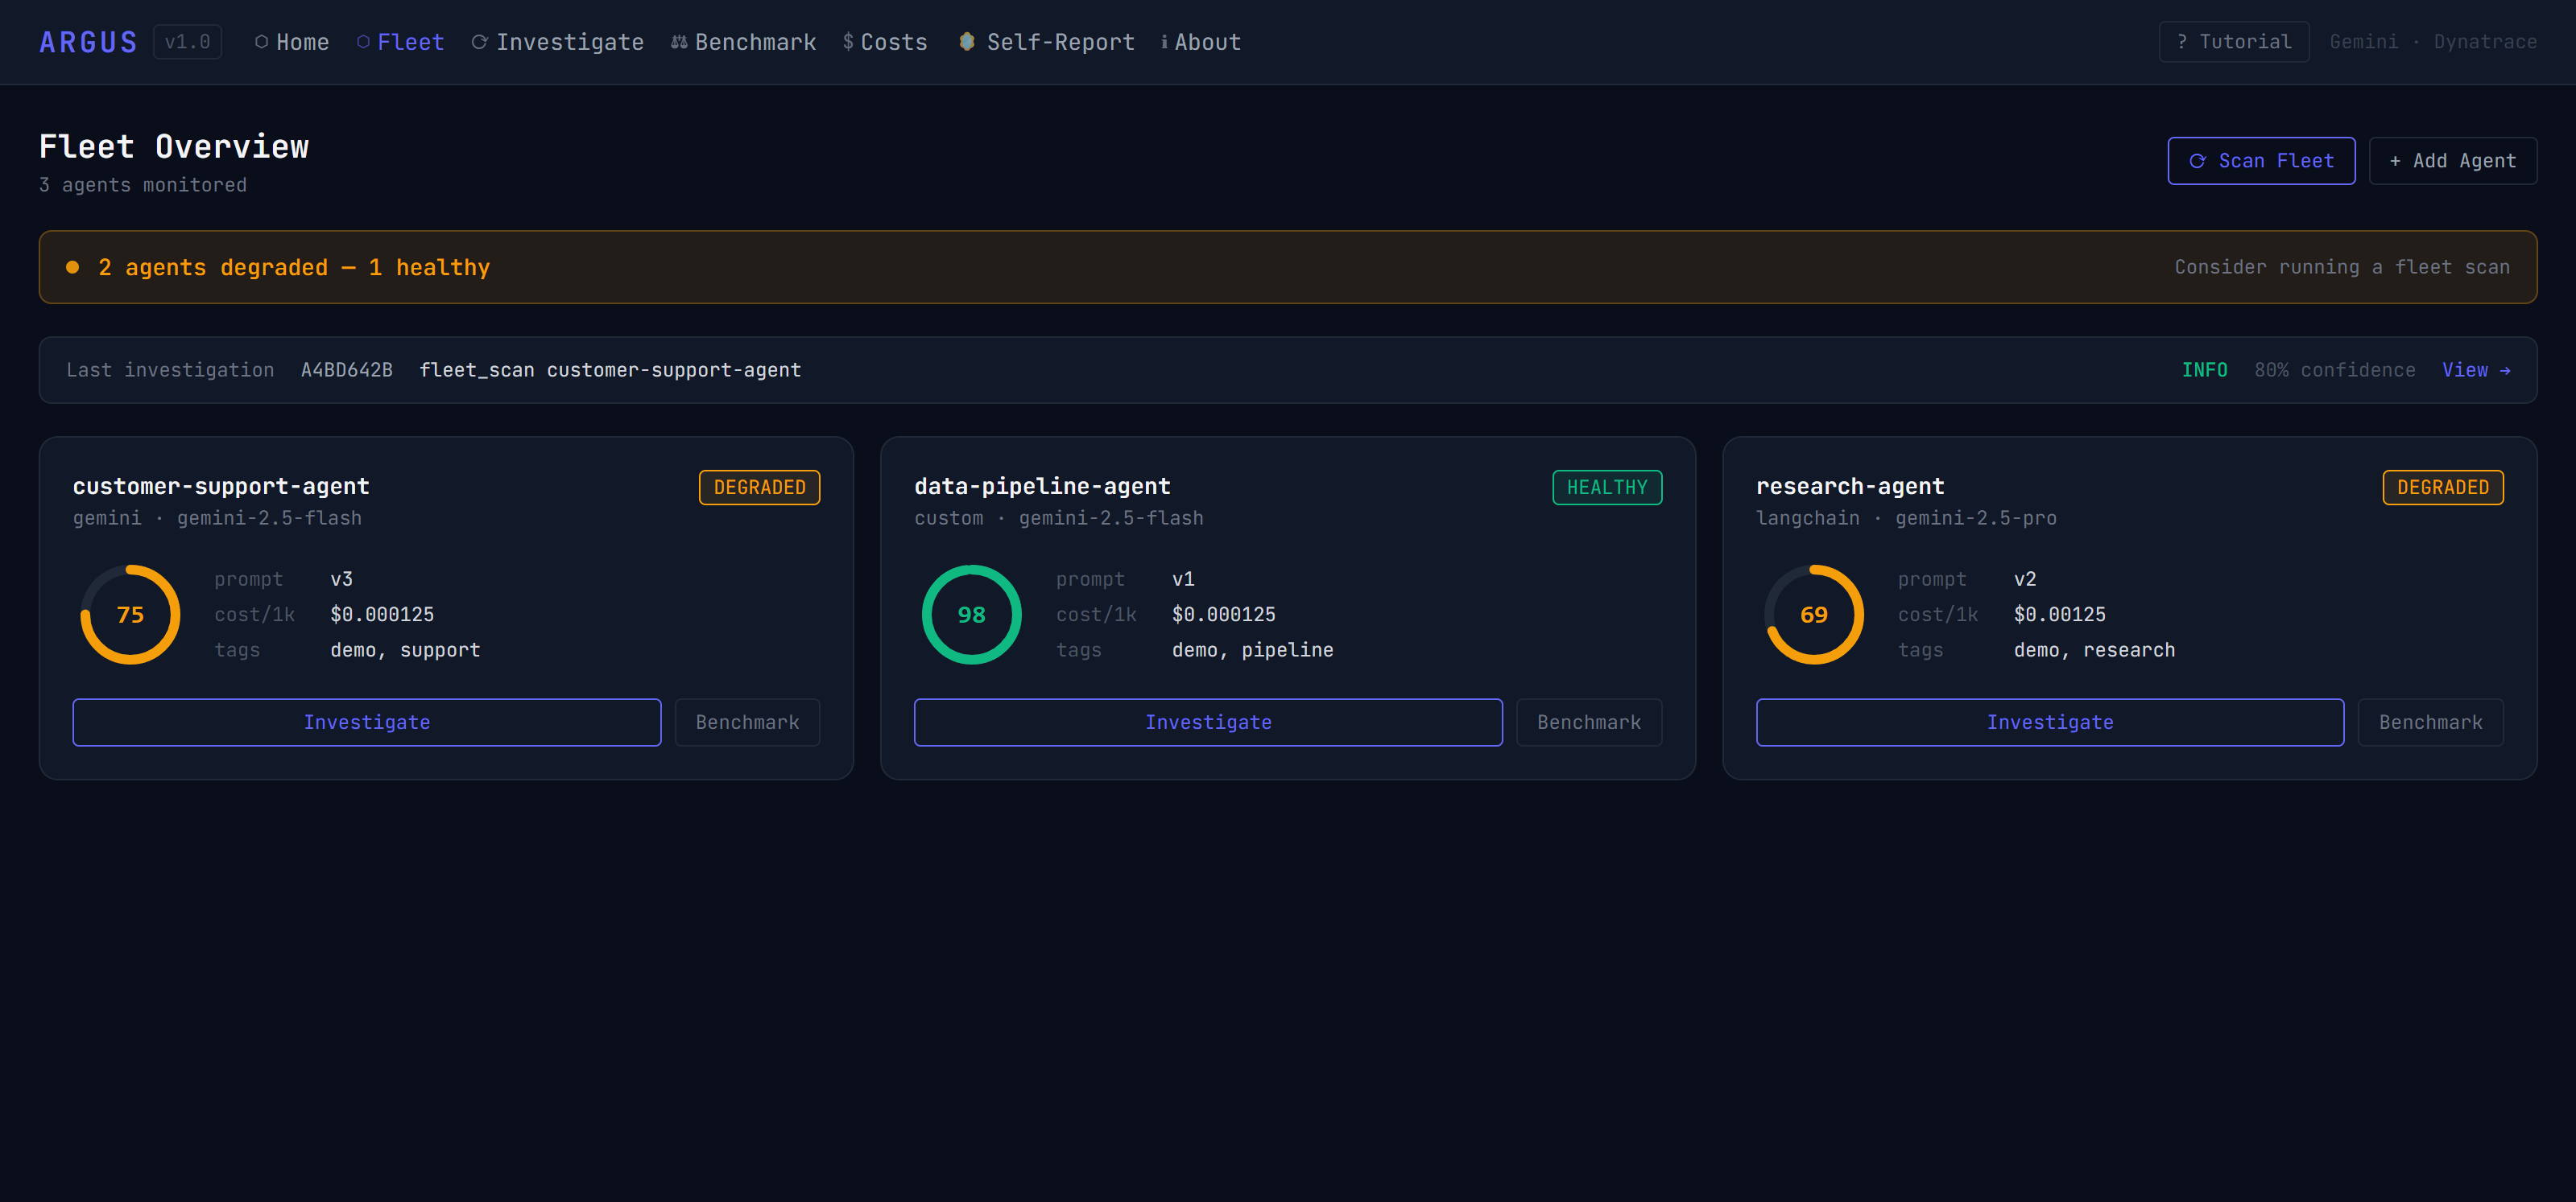Click the "demo, research" tags
Viewport: 2576px width, 1202px height.
2095,650
